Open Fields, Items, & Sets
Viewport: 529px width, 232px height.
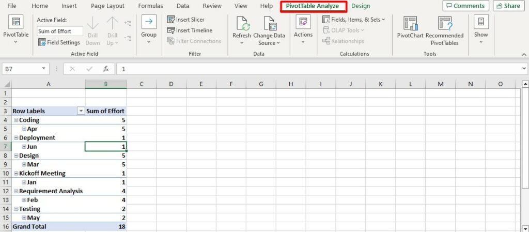click(x=353, y=20)
